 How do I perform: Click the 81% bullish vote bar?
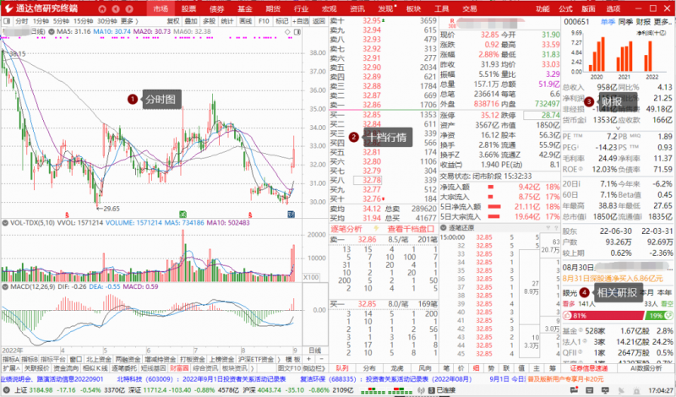coord(603,316)
